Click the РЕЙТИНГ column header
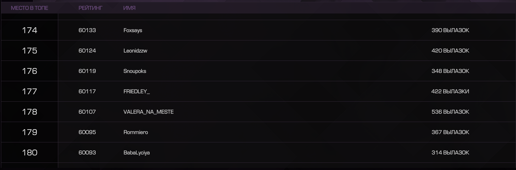 (x=91, y=8)
